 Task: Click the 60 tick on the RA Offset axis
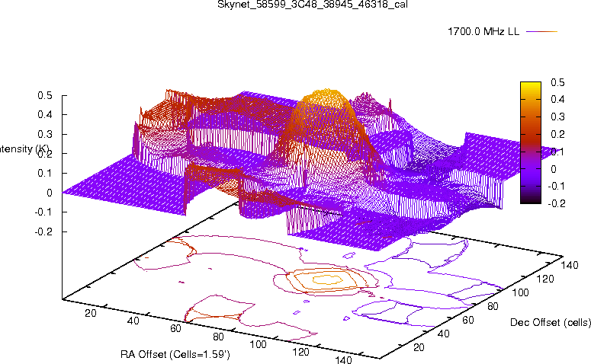click(x=175, y=329)
